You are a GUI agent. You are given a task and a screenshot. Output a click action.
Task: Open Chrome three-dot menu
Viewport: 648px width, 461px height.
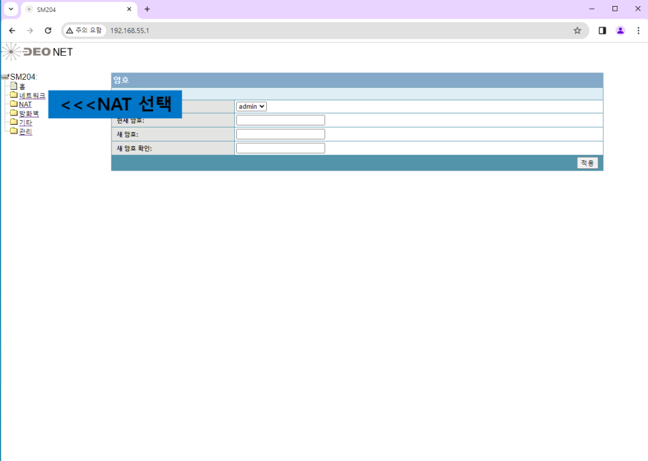(638, 31)
